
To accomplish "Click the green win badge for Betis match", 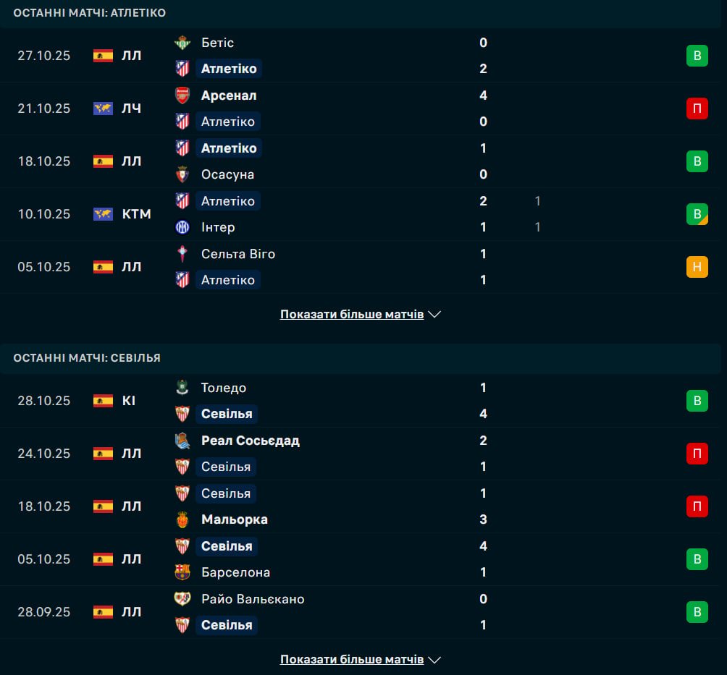I will pos(697,56).
